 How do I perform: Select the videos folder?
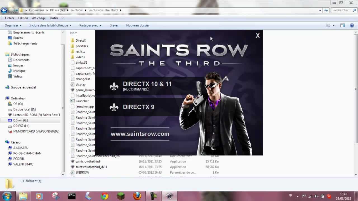point(77,57)
